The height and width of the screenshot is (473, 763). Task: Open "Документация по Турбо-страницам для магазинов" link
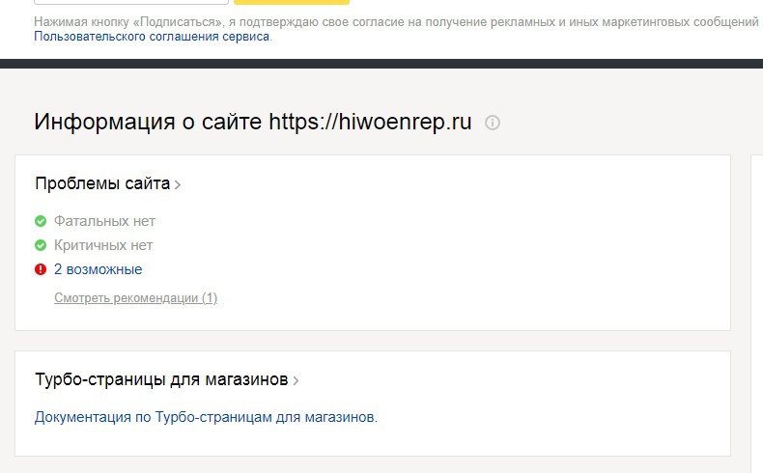(x=205, y=417)
